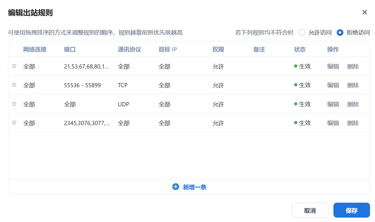Edit the 2345,3076,3077 port rule

(x=333, y=123)
